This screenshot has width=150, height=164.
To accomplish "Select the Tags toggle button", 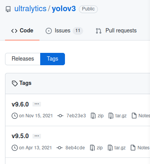I will pyautogui.click(x=53, y=59).
